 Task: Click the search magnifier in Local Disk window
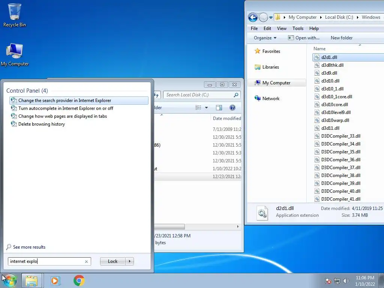[236, 95]
